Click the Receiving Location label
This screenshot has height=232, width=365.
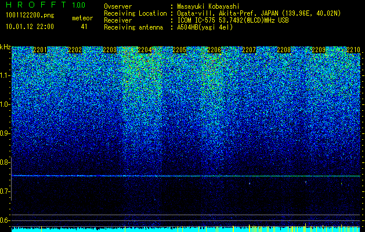pos(135,13)
